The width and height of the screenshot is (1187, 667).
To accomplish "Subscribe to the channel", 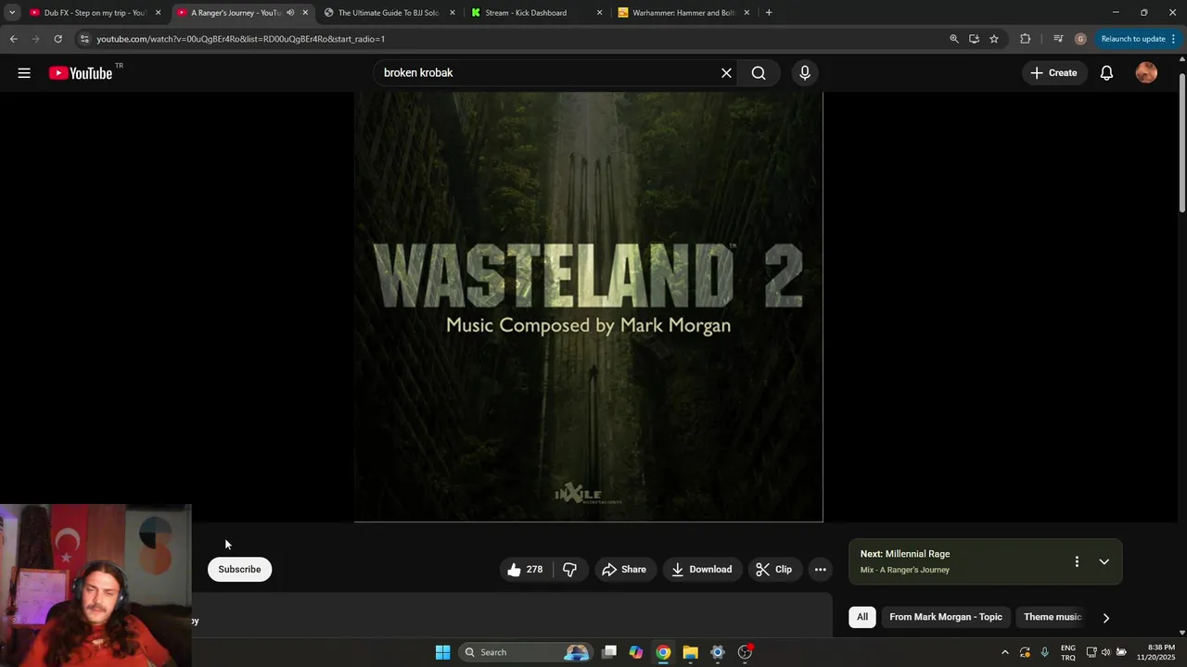I will 239,570.
